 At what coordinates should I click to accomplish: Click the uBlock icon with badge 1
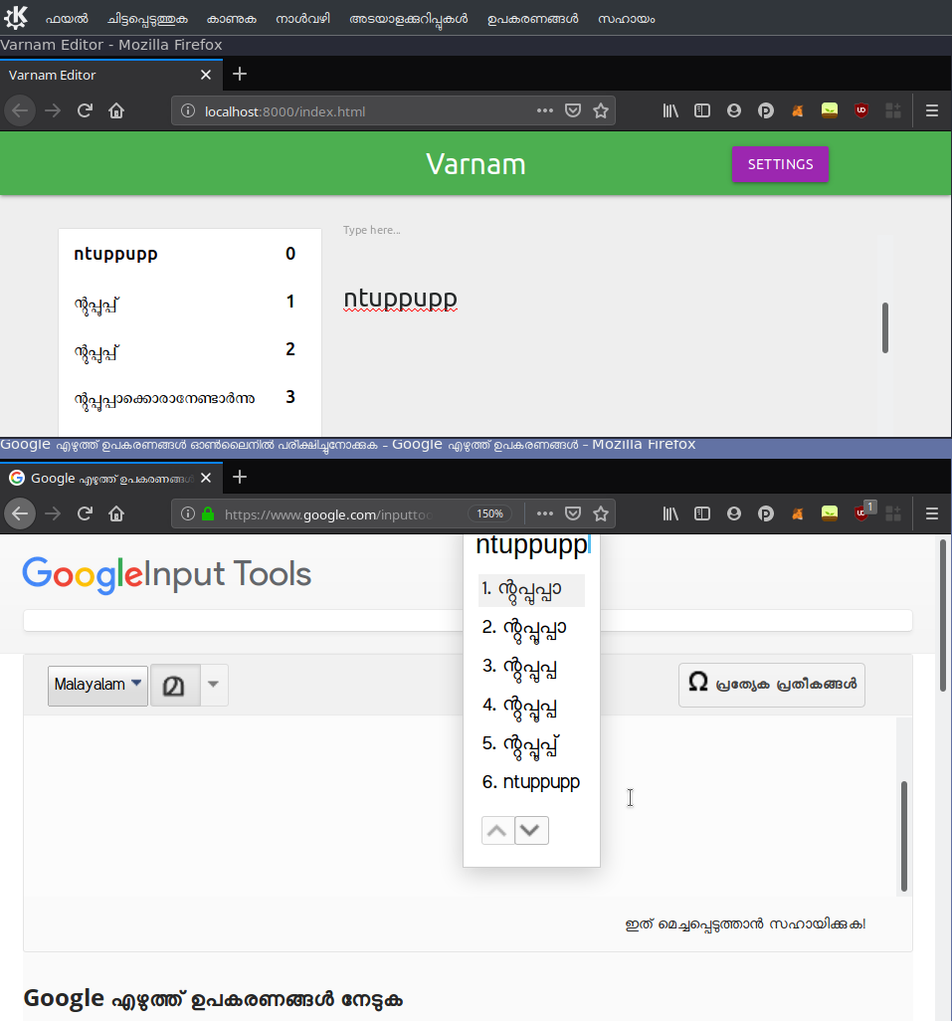tap(862, 511)
